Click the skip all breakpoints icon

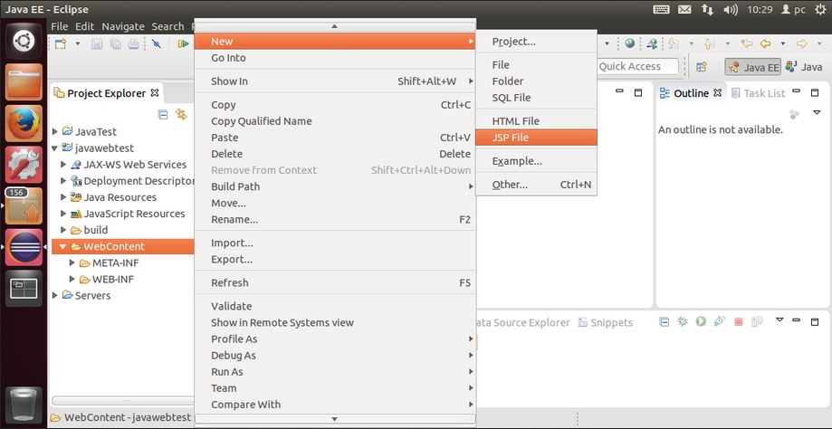point(156,44)
